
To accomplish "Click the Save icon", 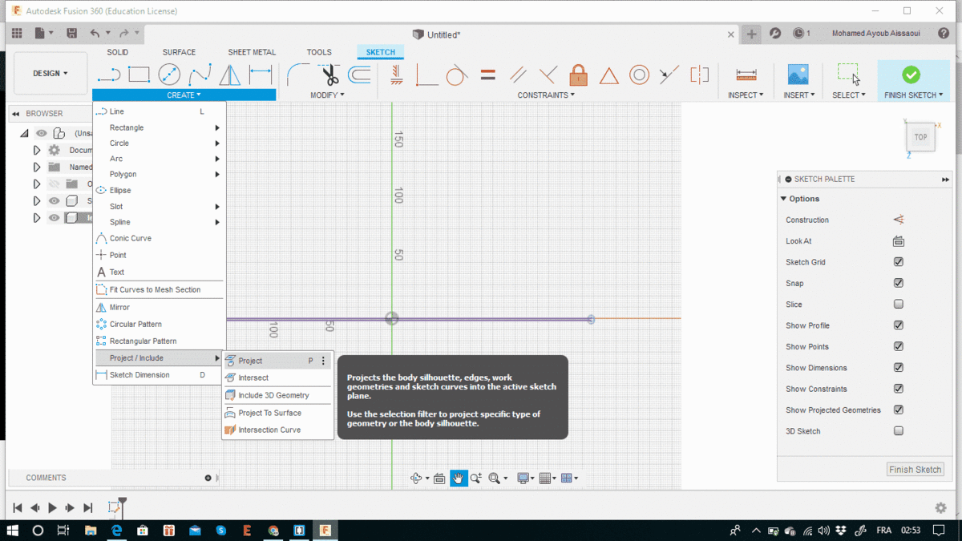I will click(x=71, y=34).
